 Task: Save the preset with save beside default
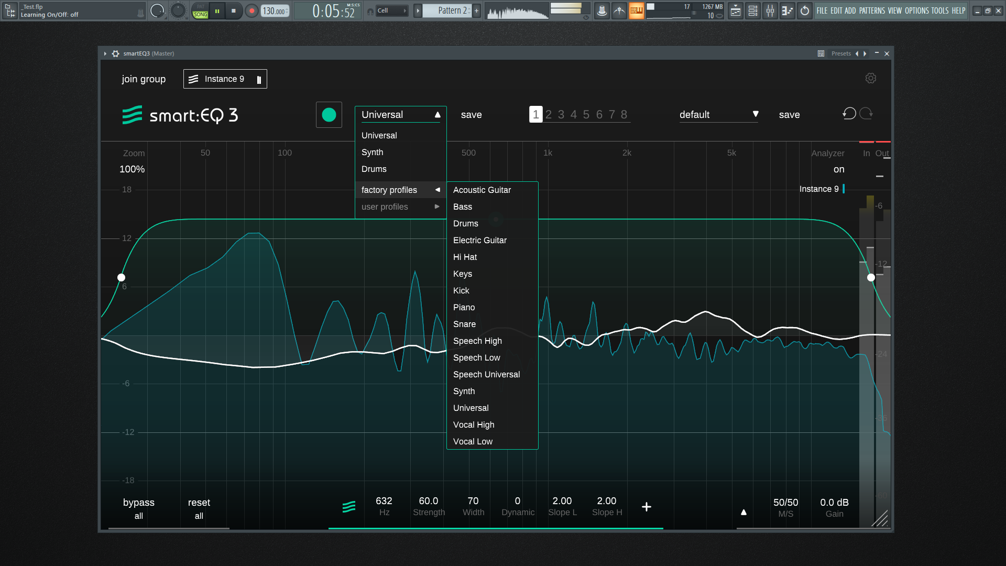pyautogui.click(x=790, y=115)
